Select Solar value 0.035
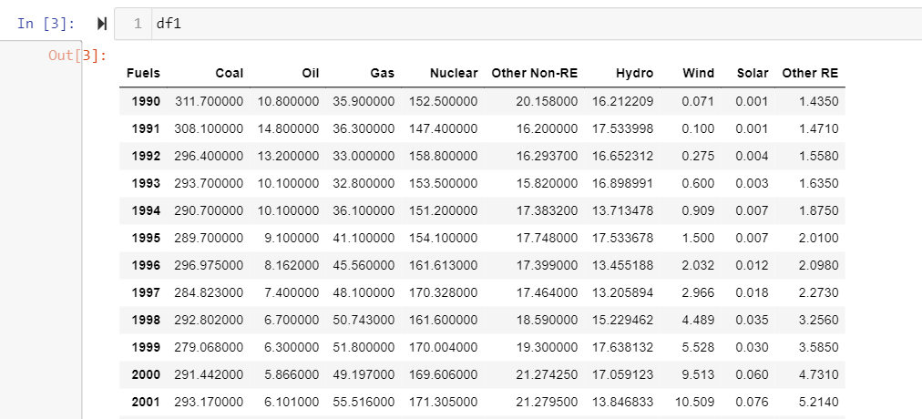Screen dimensions: 922x419 [x=752, y=320]
